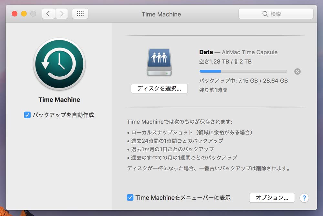Click the back arrow in toolbar

click(48, 14)
